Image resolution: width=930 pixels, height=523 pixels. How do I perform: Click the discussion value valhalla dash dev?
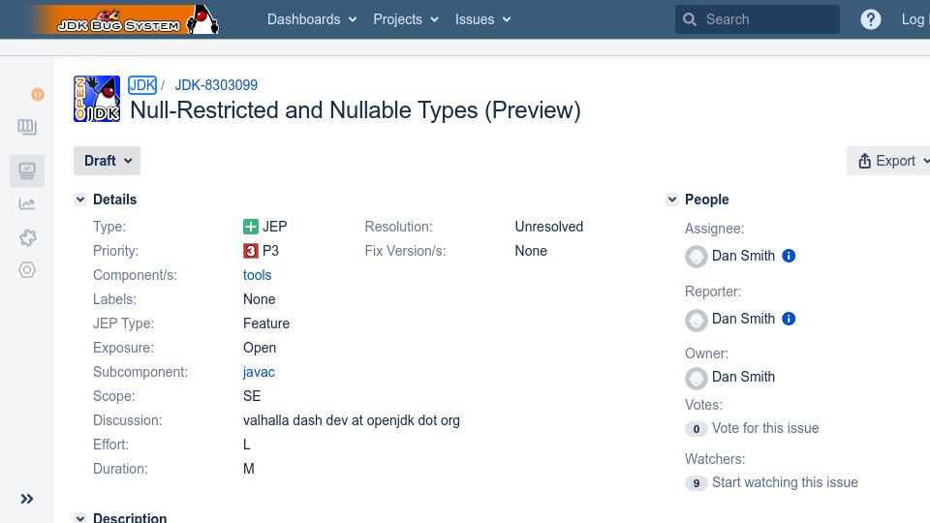(351, 420)
